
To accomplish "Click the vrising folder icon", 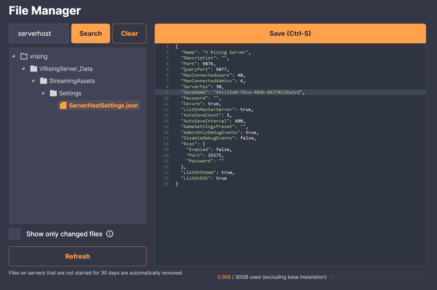I will click(24, 56).
